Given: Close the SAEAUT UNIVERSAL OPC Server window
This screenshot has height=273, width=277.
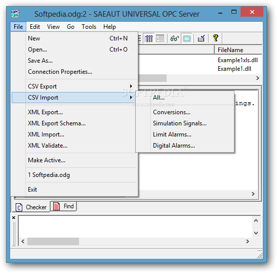Looking at the screenshot, I should (x=252, y=12).
